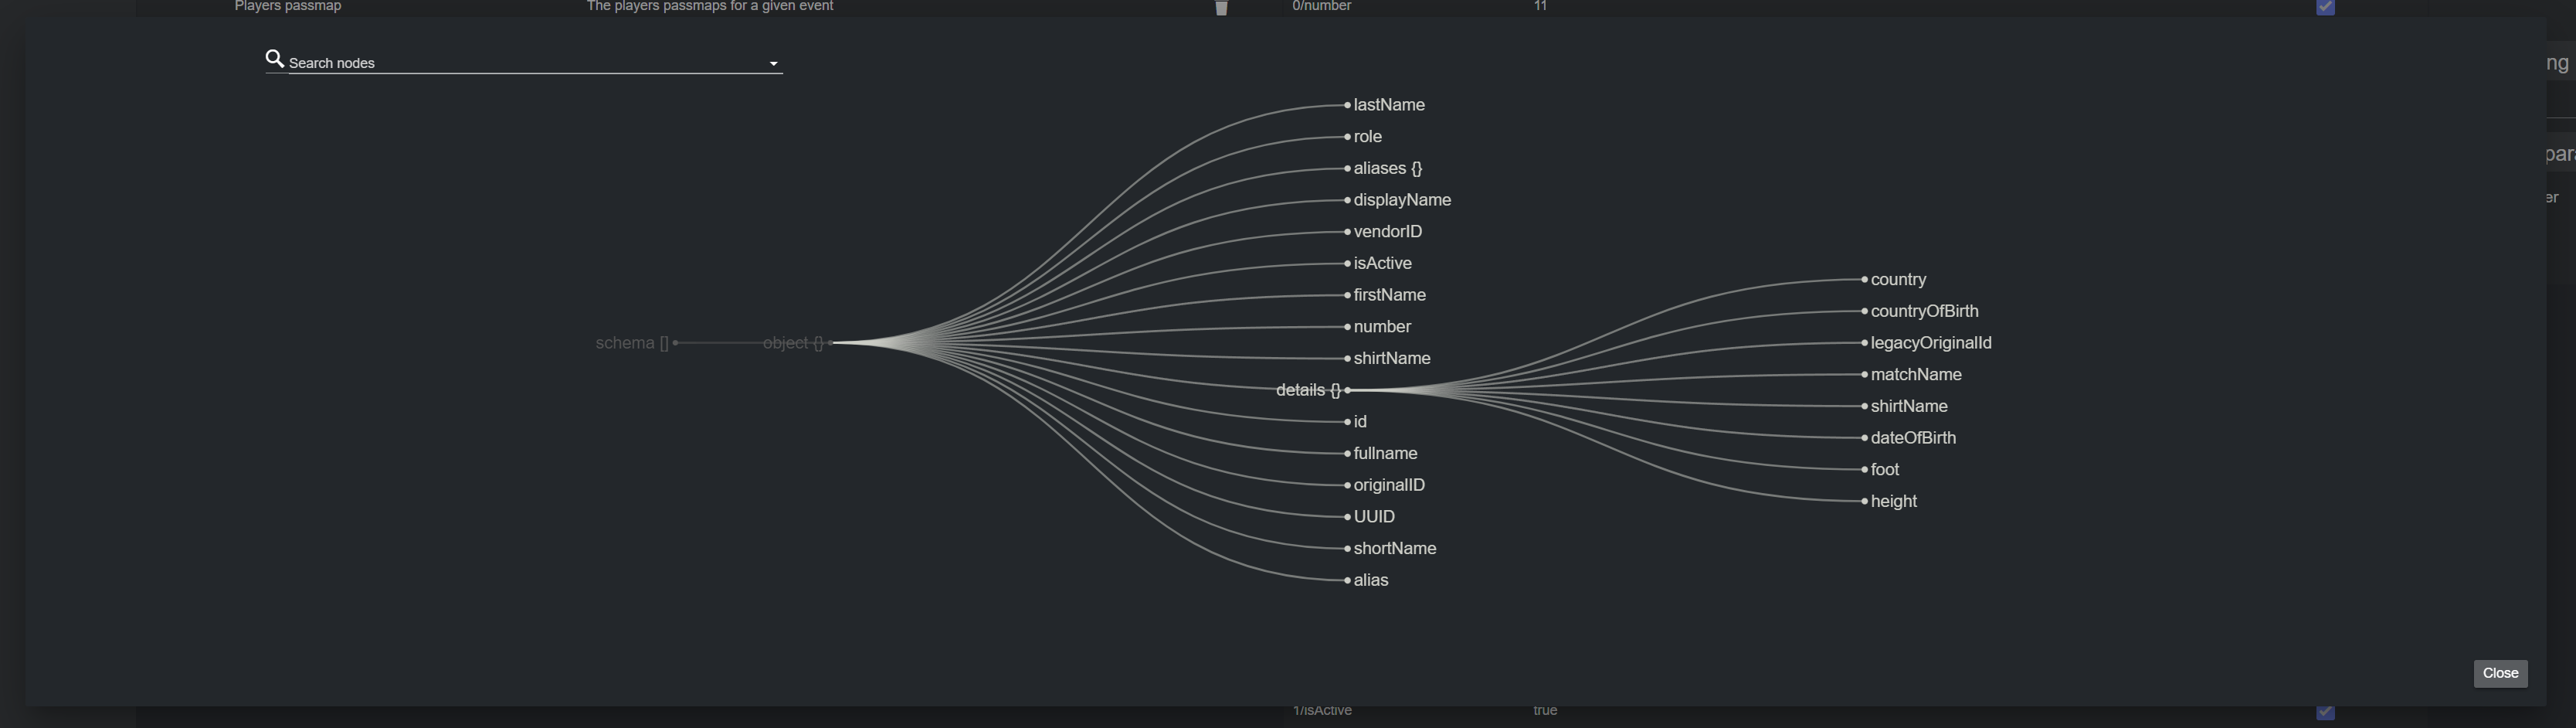This screenshot has height=728, width=2576.
Task: Select the dateOfBirth node
Action: [x=1912, y=438]
